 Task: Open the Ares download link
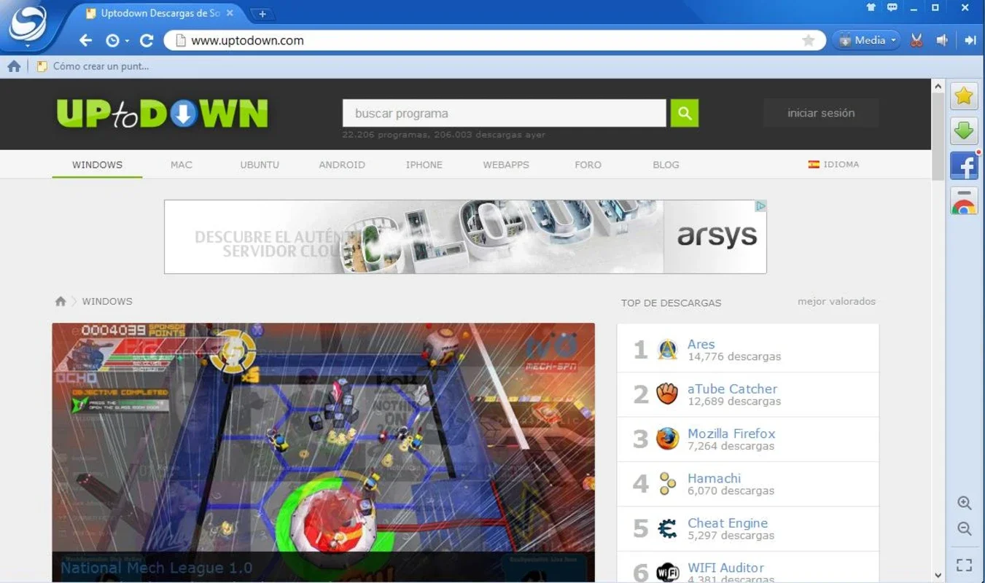tap(701, 344)
